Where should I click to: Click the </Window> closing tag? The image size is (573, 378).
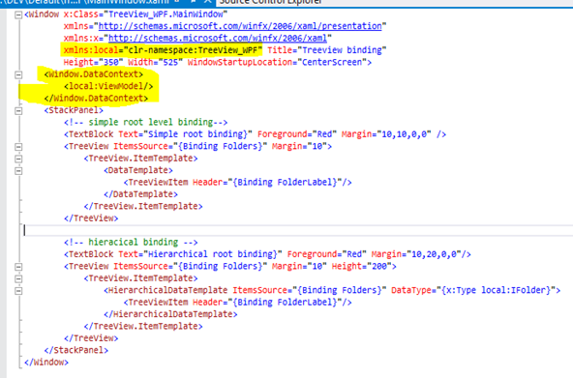coord(46,363)
